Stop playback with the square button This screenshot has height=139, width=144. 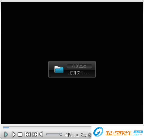20,134
